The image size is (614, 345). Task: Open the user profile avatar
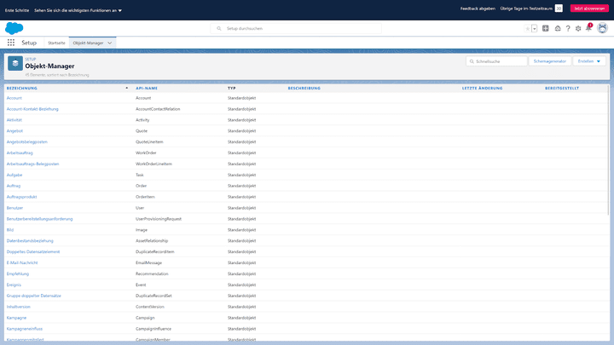[602, 28]
